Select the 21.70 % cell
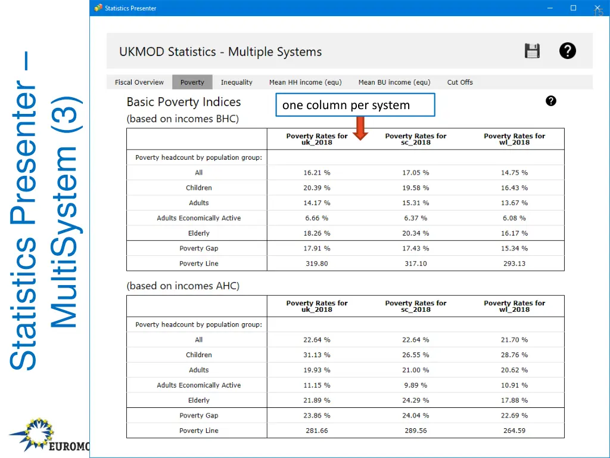610x458 pixels. (514, 339)
